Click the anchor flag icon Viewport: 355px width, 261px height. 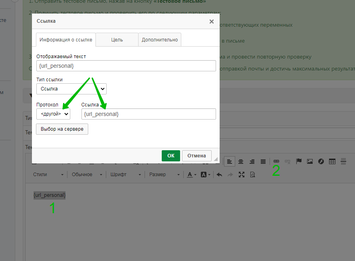[x=299, y=161]
